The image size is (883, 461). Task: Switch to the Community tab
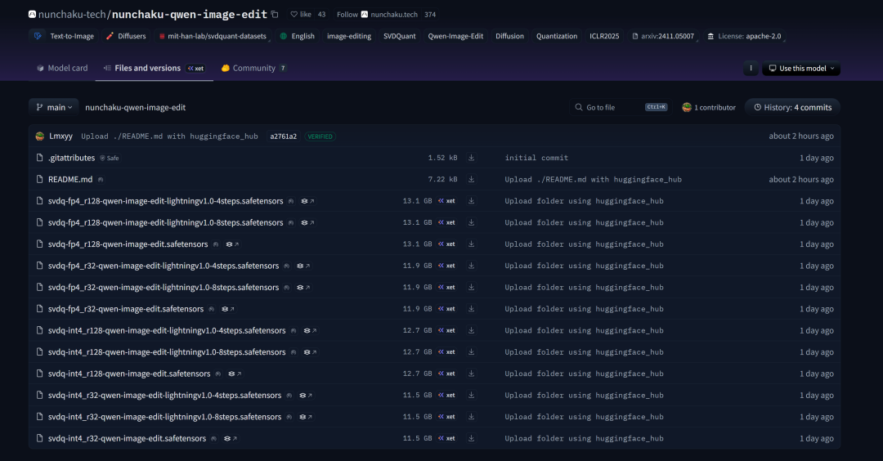click(253, 68)
